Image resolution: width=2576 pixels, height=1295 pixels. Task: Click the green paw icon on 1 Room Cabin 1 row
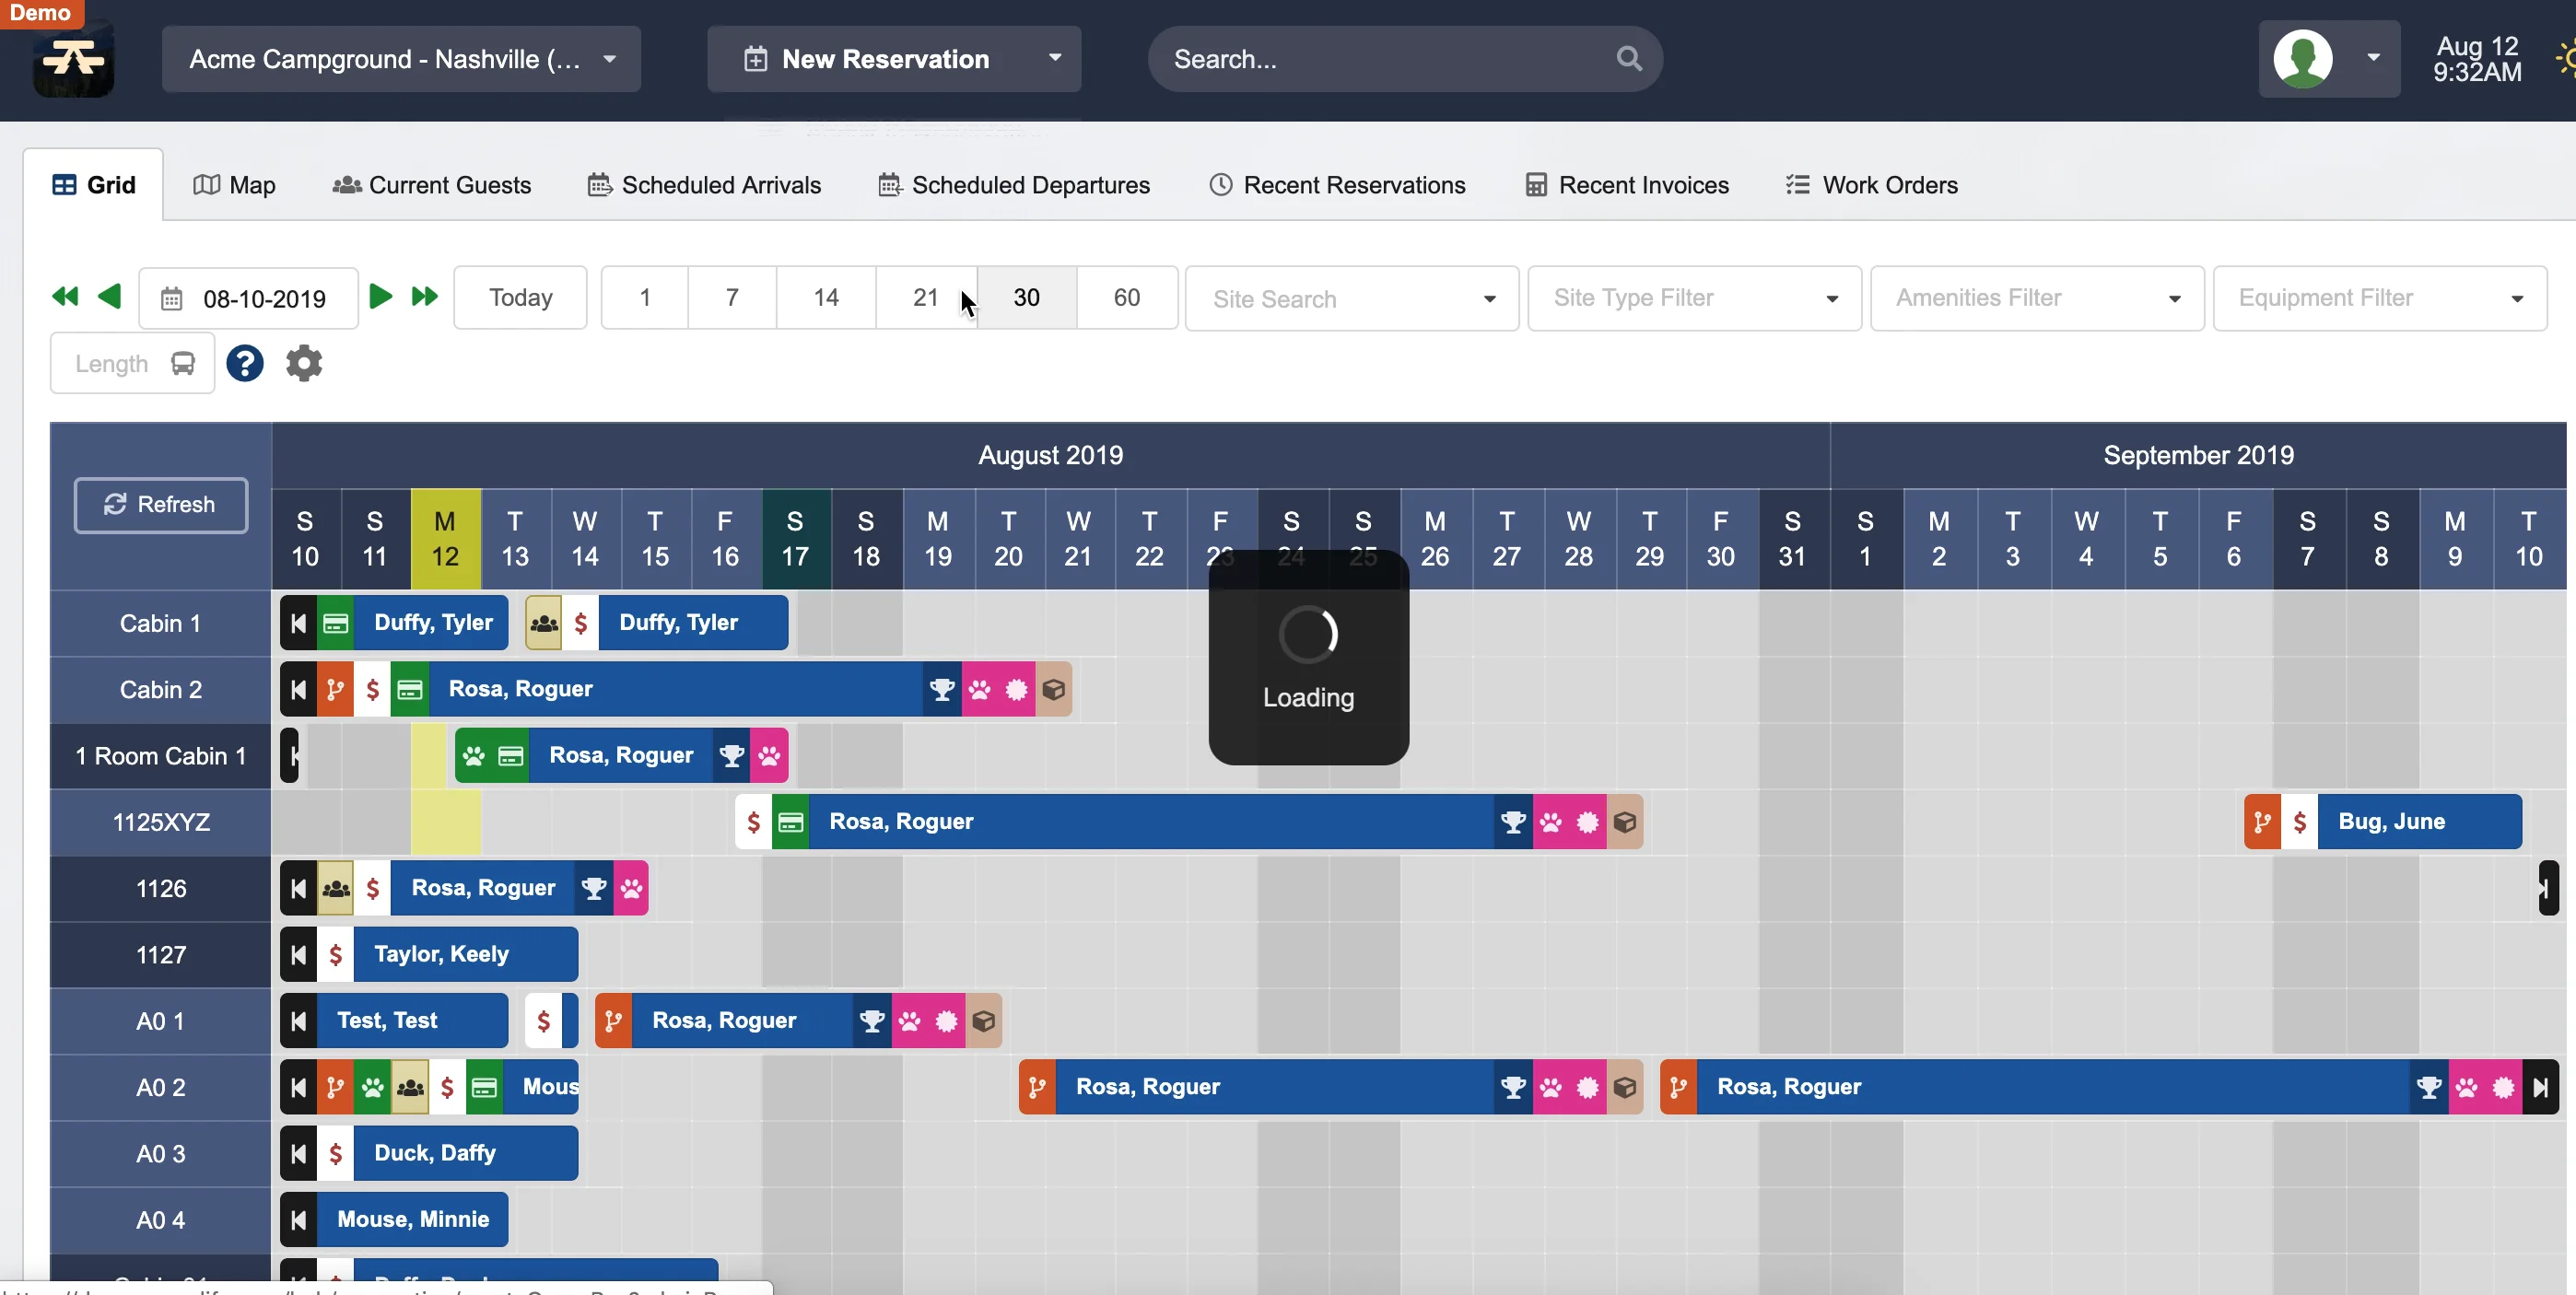[474, 755]
